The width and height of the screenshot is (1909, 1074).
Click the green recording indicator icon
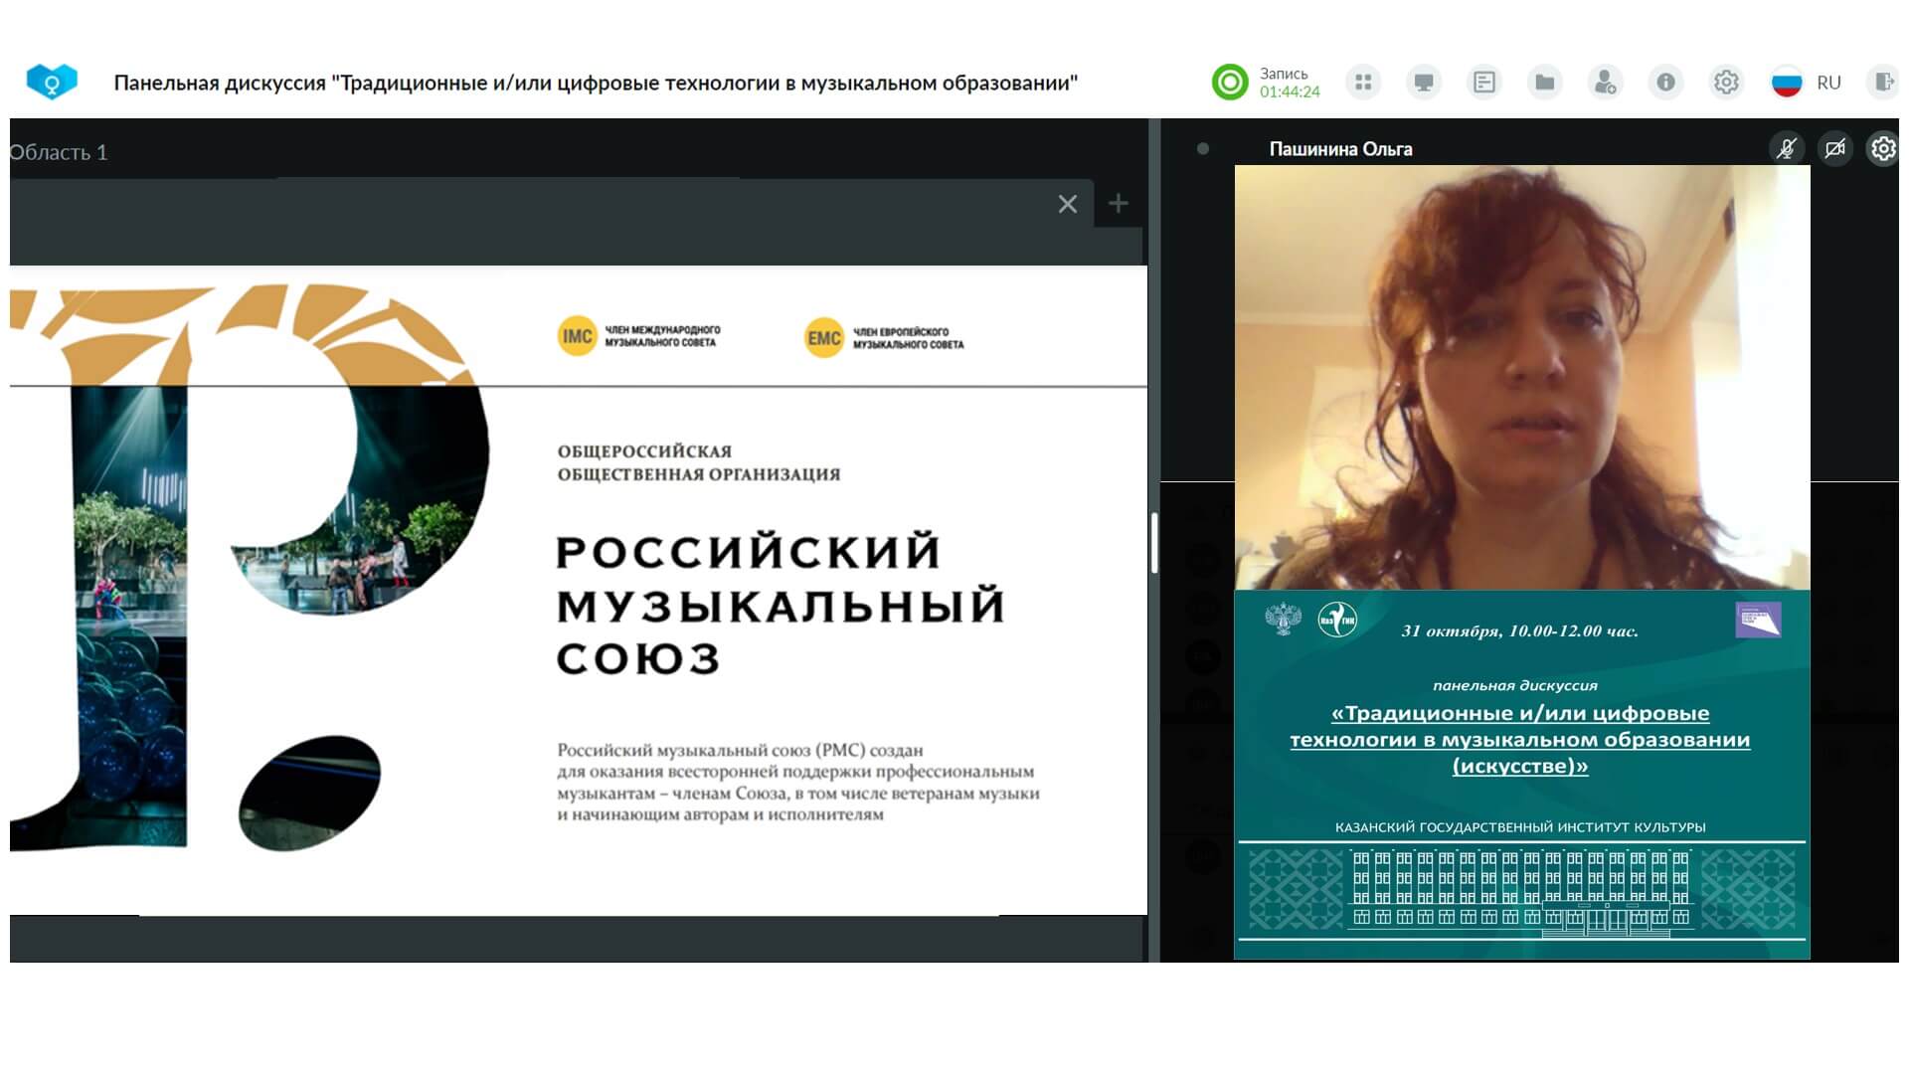1230,82
